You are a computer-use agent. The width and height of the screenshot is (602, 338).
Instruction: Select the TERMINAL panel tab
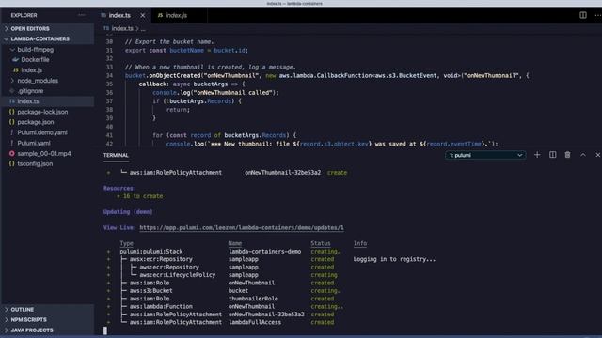point(116,155)
